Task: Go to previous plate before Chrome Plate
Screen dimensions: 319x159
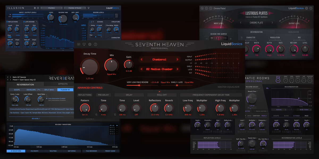Action: (241, 23)
